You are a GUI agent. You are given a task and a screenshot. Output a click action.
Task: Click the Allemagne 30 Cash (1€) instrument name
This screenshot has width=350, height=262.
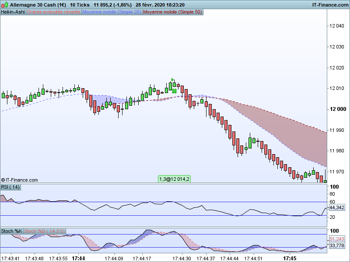[x=38, y=5]
